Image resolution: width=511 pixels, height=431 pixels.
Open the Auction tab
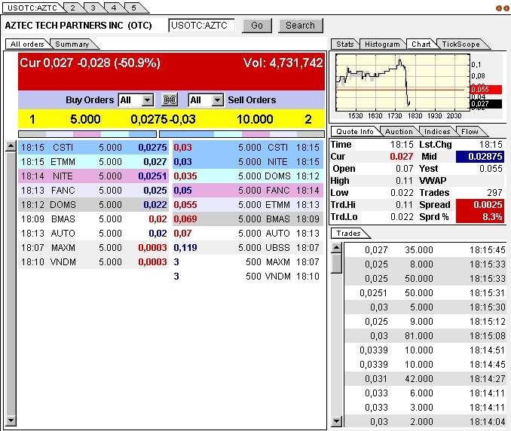(399, 131)
